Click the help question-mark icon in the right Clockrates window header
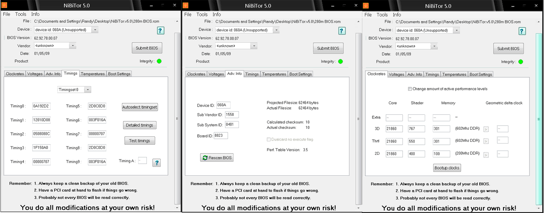 coord(522,31)
